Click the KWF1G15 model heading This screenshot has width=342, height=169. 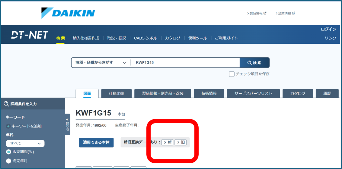click(x=94, y=113)
